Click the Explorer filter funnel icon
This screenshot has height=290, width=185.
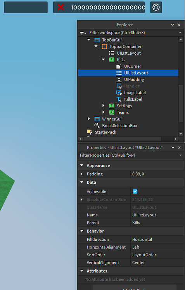pyautogui.click(x=82, y=33)
